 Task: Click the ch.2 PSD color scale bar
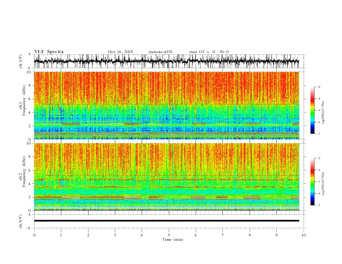[312, 182]
